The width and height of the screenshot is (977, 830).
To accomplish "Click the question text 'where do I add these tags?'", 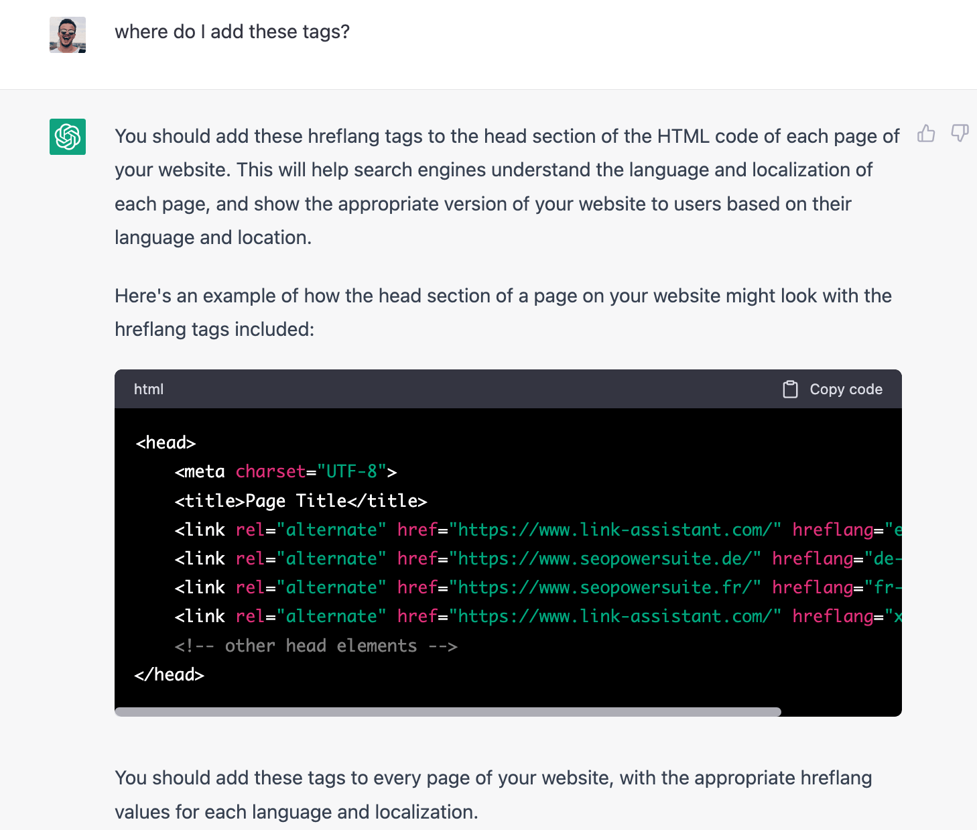I will (233, 32).
